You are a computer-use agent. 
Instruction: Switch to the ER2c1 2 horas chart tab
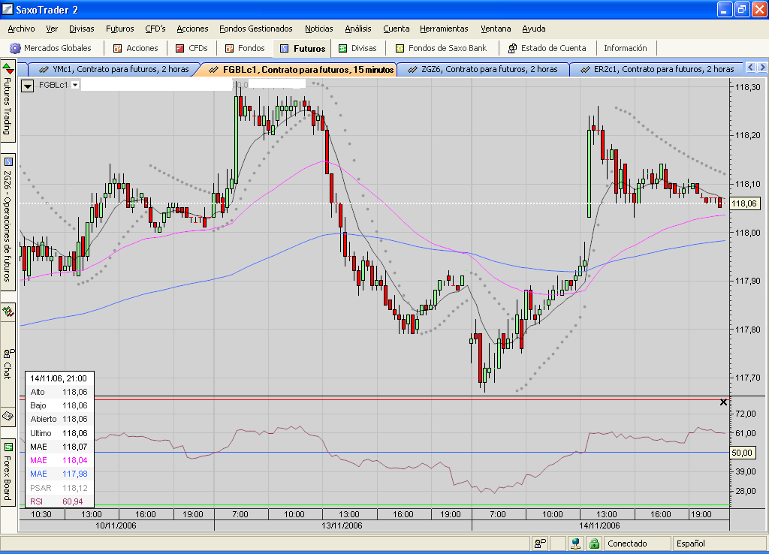pos(656,69)
